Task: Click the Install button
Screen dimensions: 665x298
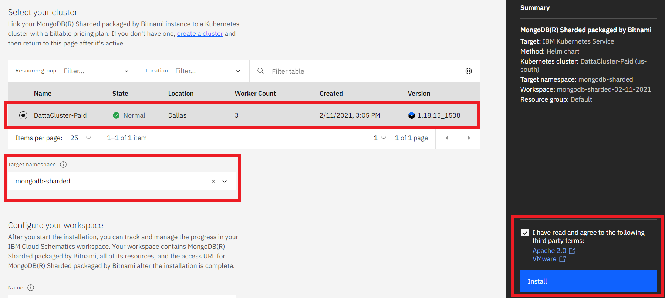Action: pyautogui.click(x=589, y=281)
